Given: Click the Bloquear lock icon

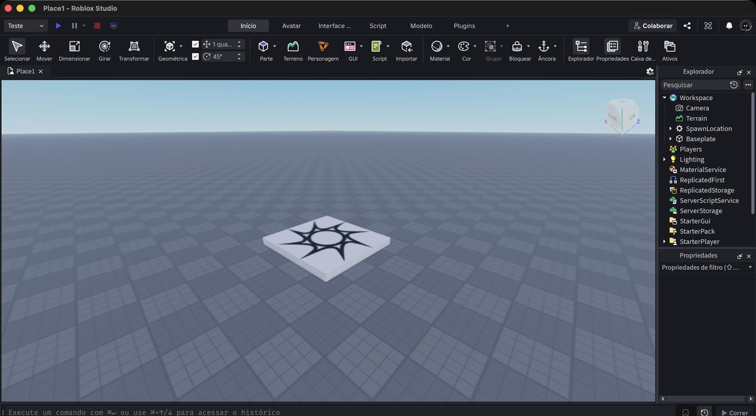Looking at the screenshot, I should (x=517, y=47).
